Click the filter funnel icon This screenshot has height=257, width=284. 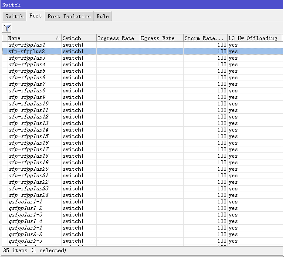tap(7, 28)
